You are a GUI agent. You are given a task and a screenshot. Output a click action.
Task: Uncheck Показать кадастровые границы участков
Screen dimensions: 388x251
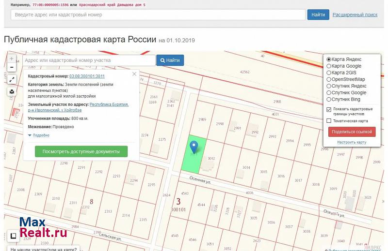tap(329, 109)
